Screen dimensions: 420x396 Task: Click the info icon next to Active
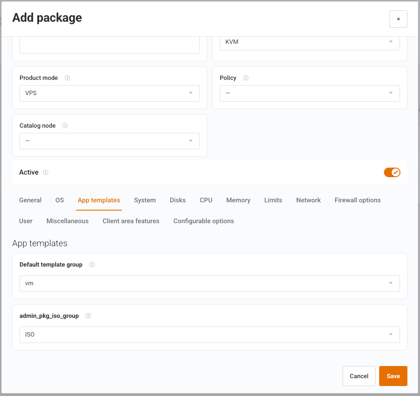(46, 172)
